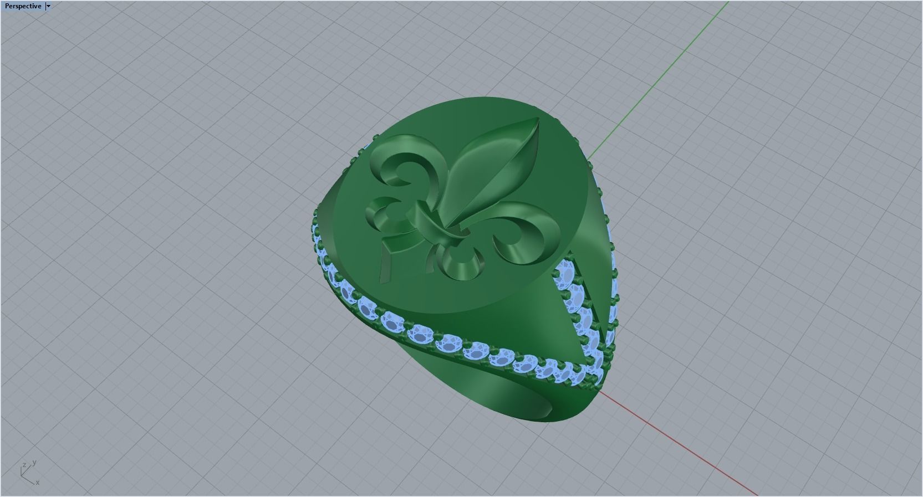Viewport: 923px width, 497px height.
Task: Open the Perspective viewport dropdown arrow
Action: click(49, 6)
